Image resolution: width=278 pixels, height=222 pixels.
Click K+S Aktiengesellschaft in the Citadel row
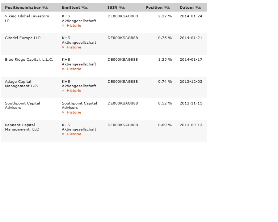click(x=79, y=40)
